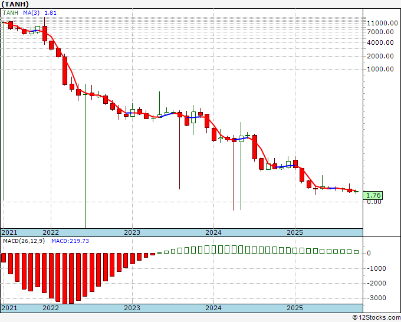This screenshot has width=401, height=322.
Task: Click 2024 on the price chart timeline
Action: (213, 232)
